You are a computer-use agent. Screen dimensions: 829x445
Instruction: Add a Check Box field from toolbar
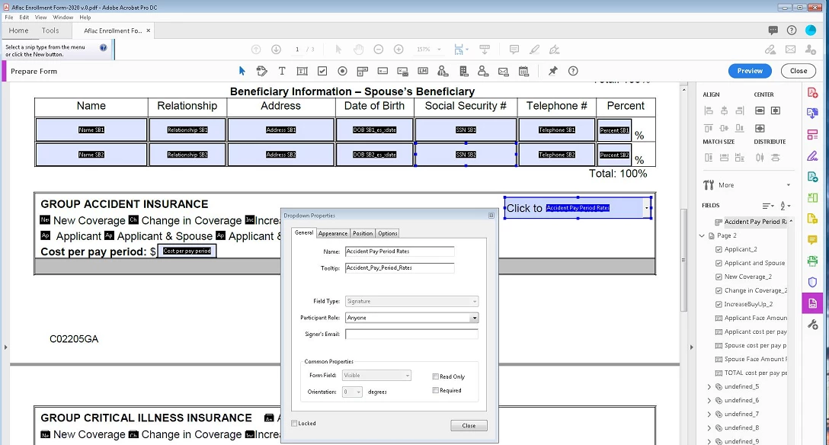tap(322, 71)
